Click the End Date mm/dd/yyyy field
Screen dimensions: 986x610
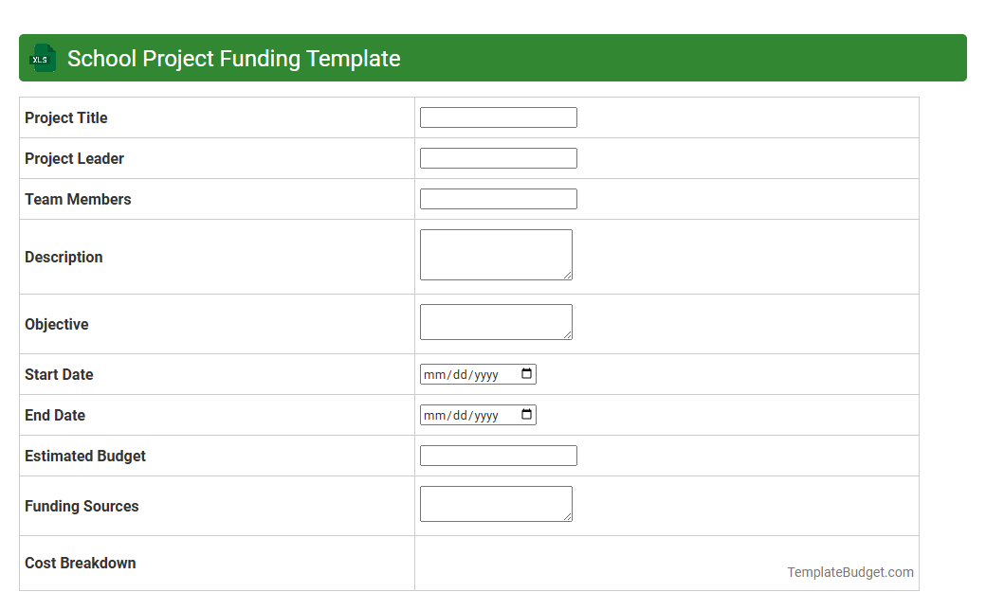(x=465, y=414)
